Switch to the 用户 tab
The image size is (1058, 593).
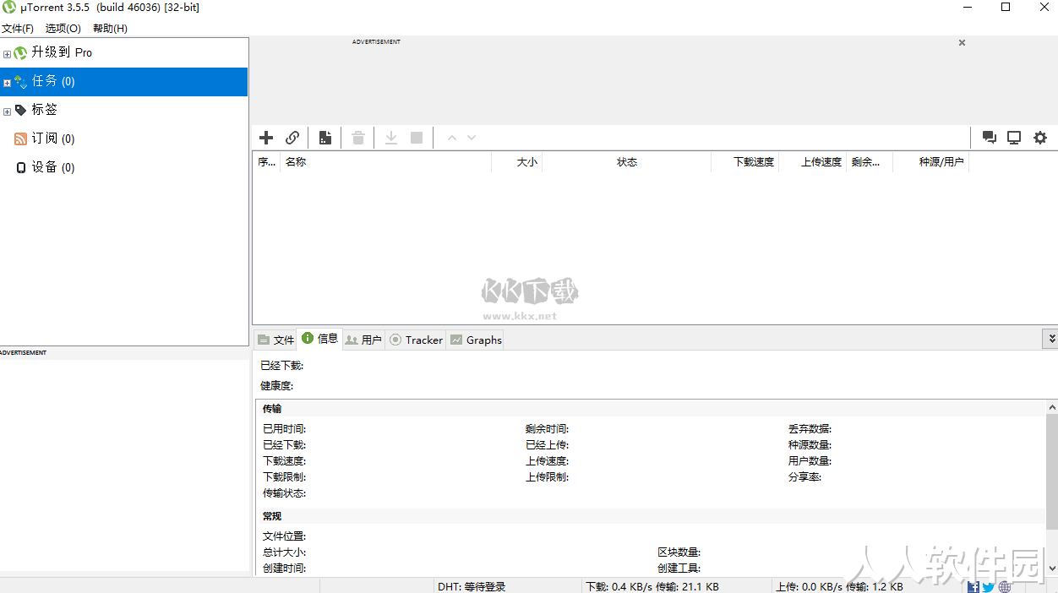point(363,340)
